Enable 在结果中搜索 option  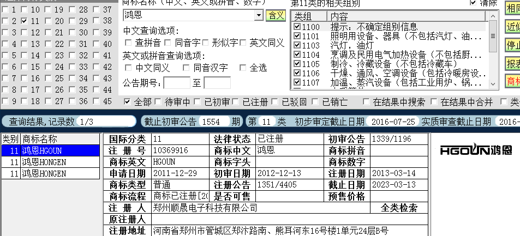tap(366, 102)
